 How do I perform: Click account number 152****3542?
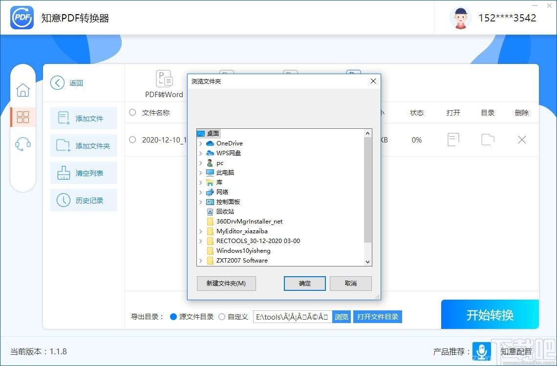tap(507, 18)
